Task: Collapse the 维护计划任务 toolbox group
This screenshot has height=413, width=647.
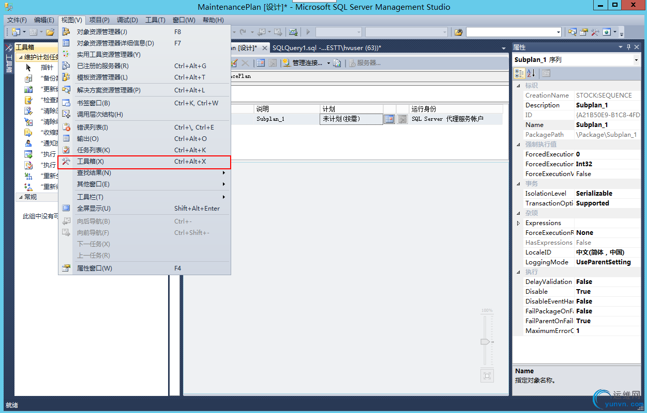Action: 20,57
